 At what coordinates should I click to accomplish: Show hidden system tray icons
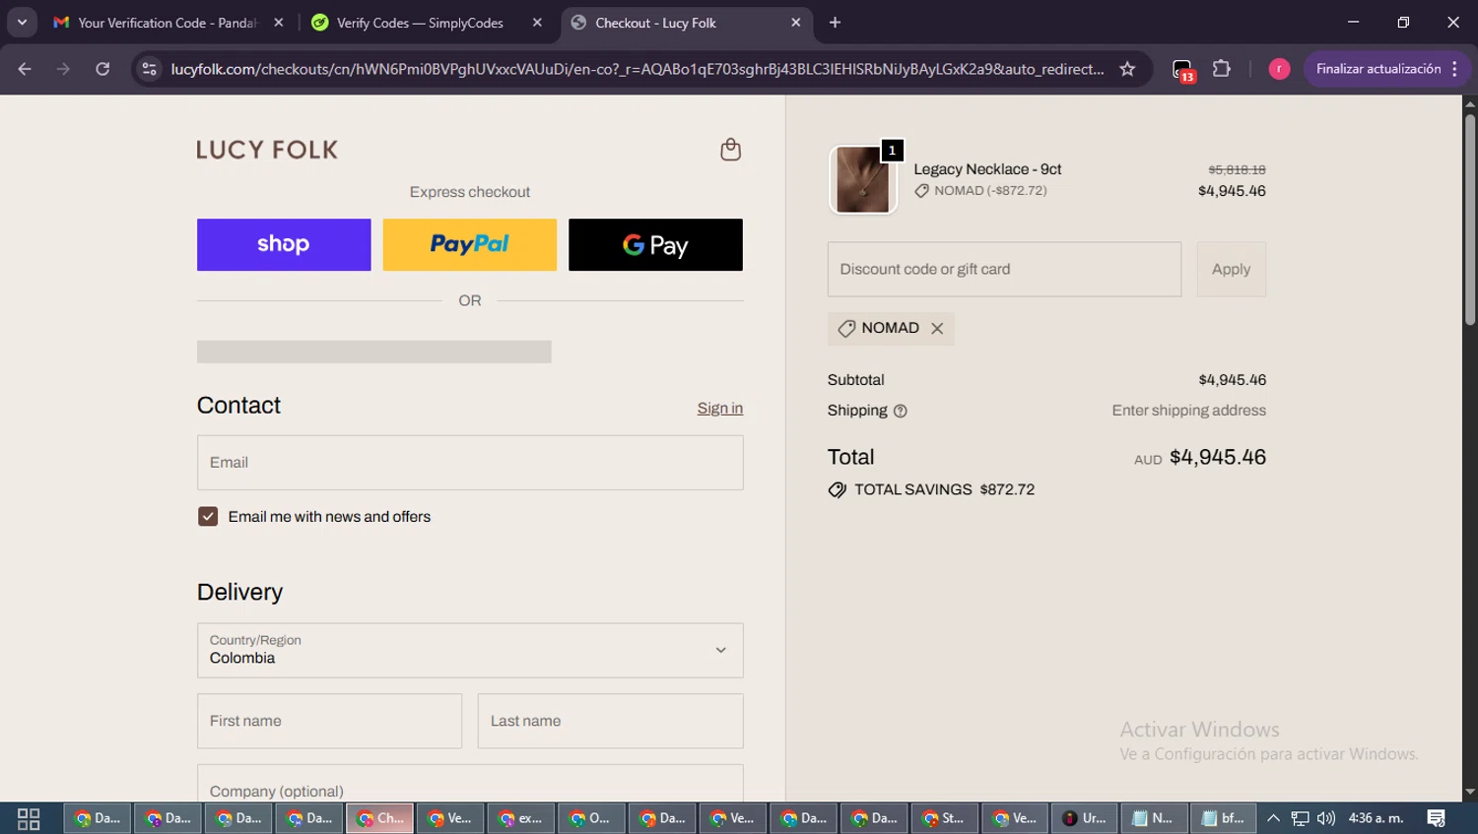(1273, 818)
